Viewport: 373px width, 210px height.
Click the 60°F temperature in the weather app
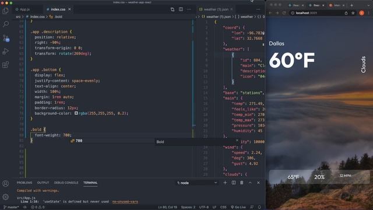[x=292, y=60]
